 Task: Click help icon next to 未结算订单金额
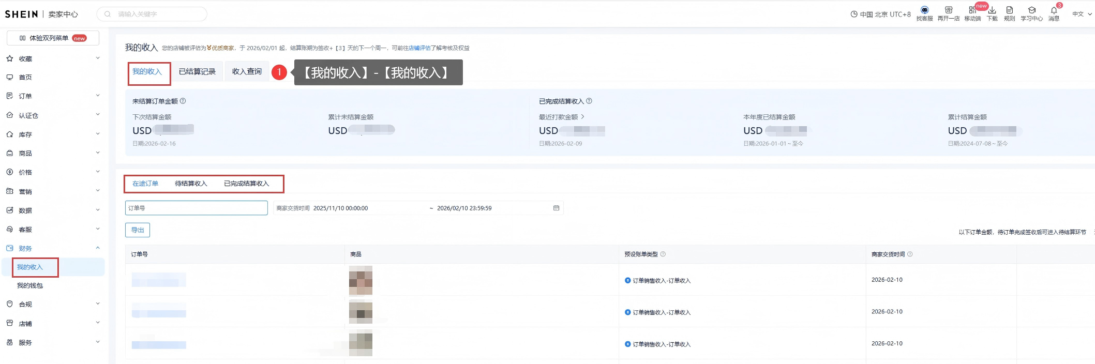(183, 101)
